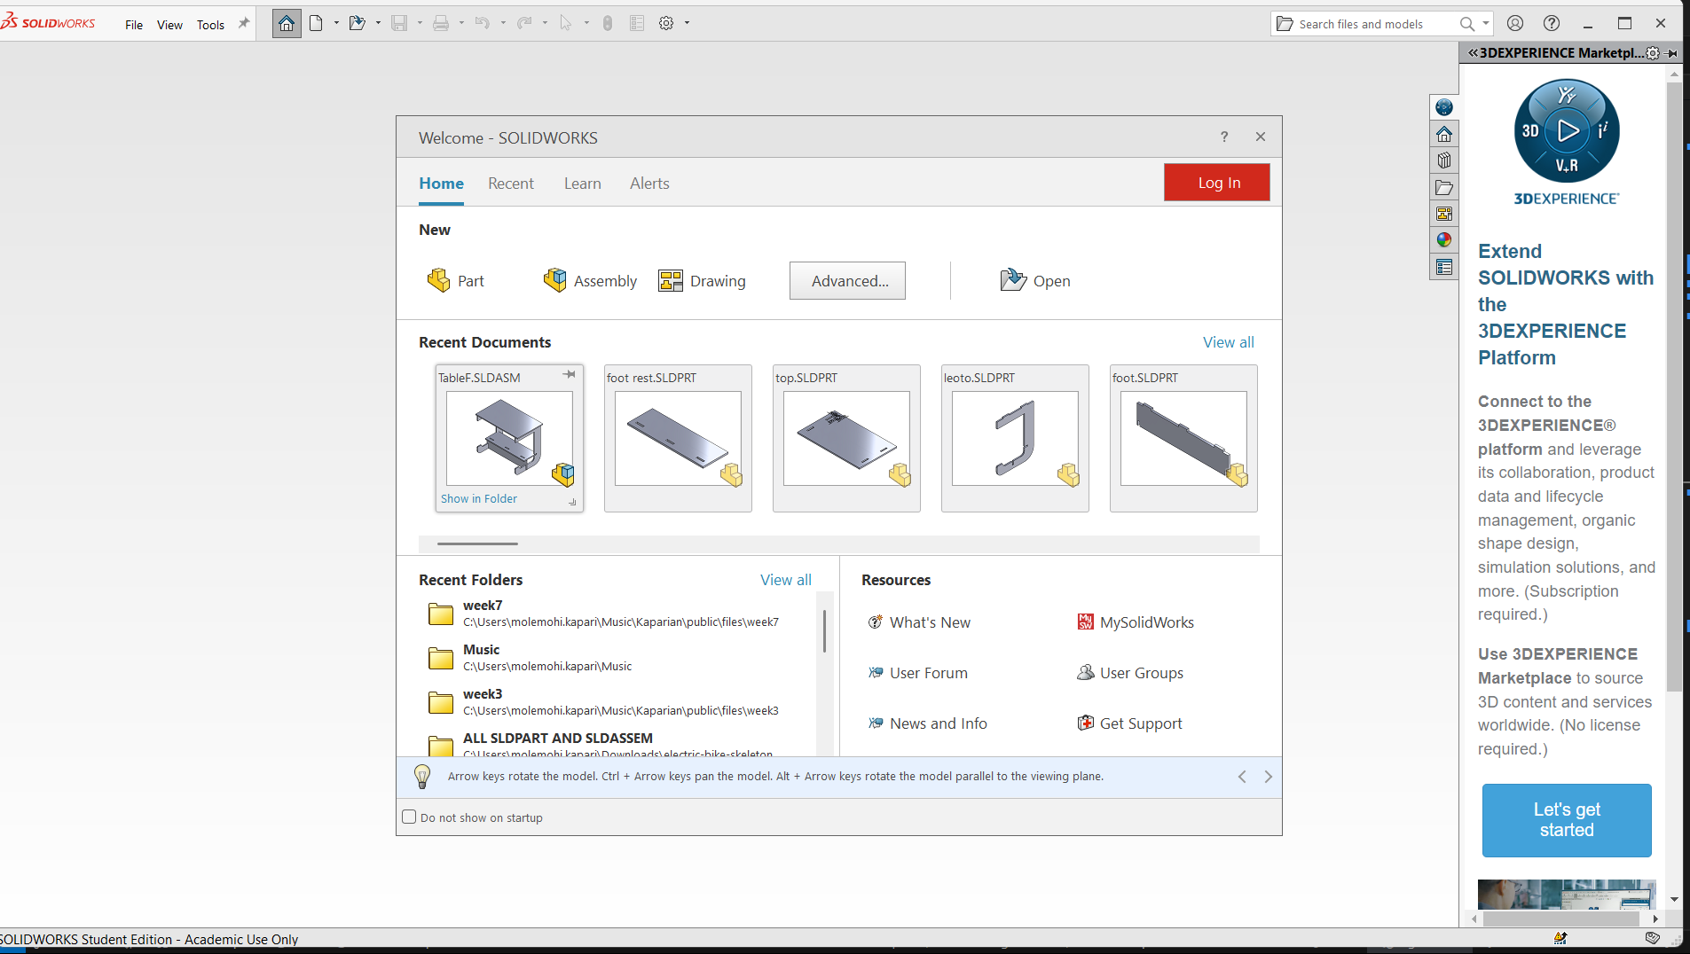Click View all for Recent Documents
The height and width of the screenshot is (954, 1690).
[x=1229, y=342]
